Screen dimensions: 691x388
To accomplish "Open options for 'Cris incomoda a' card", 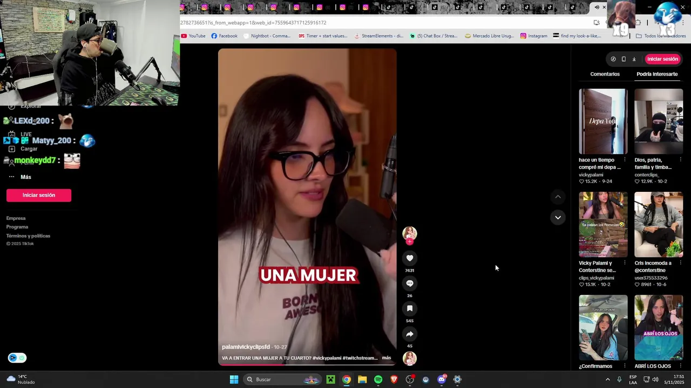I will pyautogui.click(x=680, y=263).
